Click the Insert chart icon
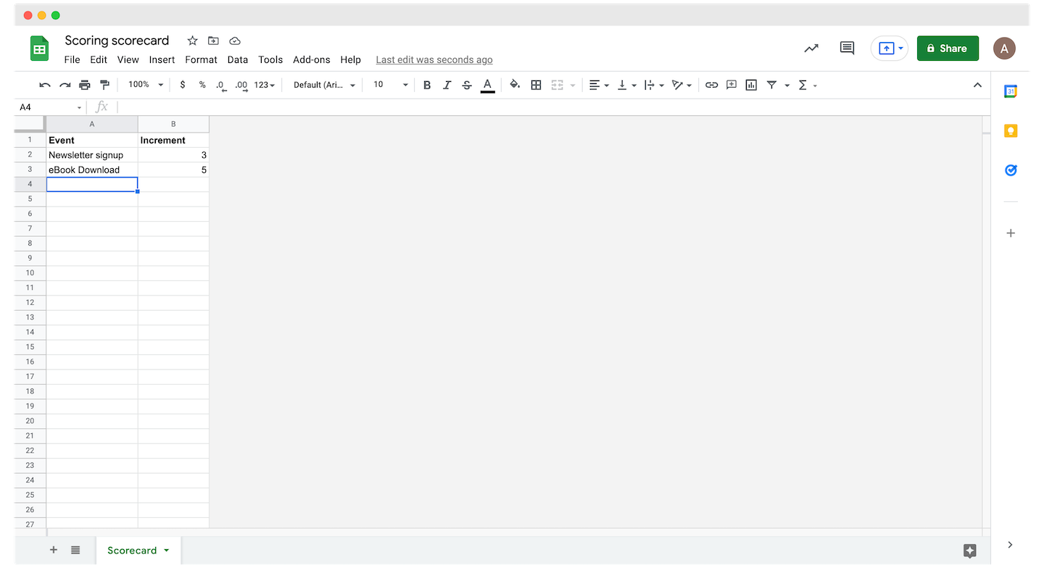1044x568 pixels. (750, 85)
